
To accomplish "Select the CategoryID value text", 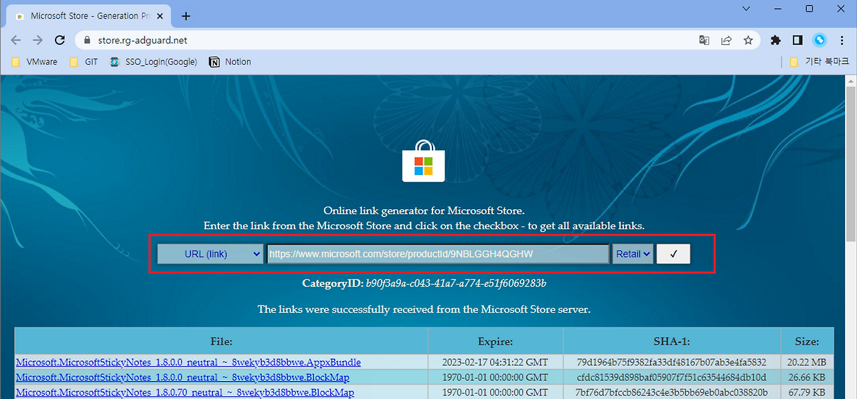I will pos(456,283).
